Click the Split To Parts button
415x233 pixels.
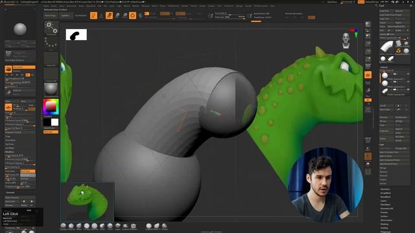[x=395, y=156]
